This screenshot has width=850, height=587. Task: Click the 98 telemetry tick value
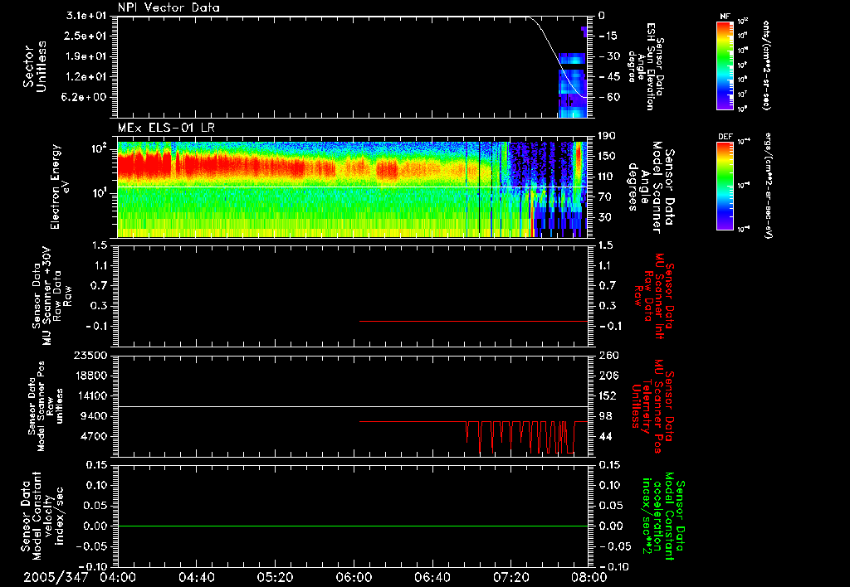pyautogui.click(x=605, y=416)
